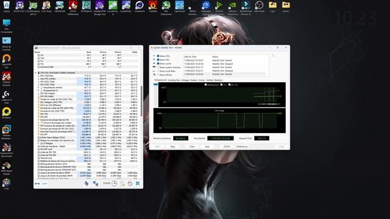This screenshot has width=390, height=219.
Task: Switch to the Cooling Fans tab
Action: point(174,80)
